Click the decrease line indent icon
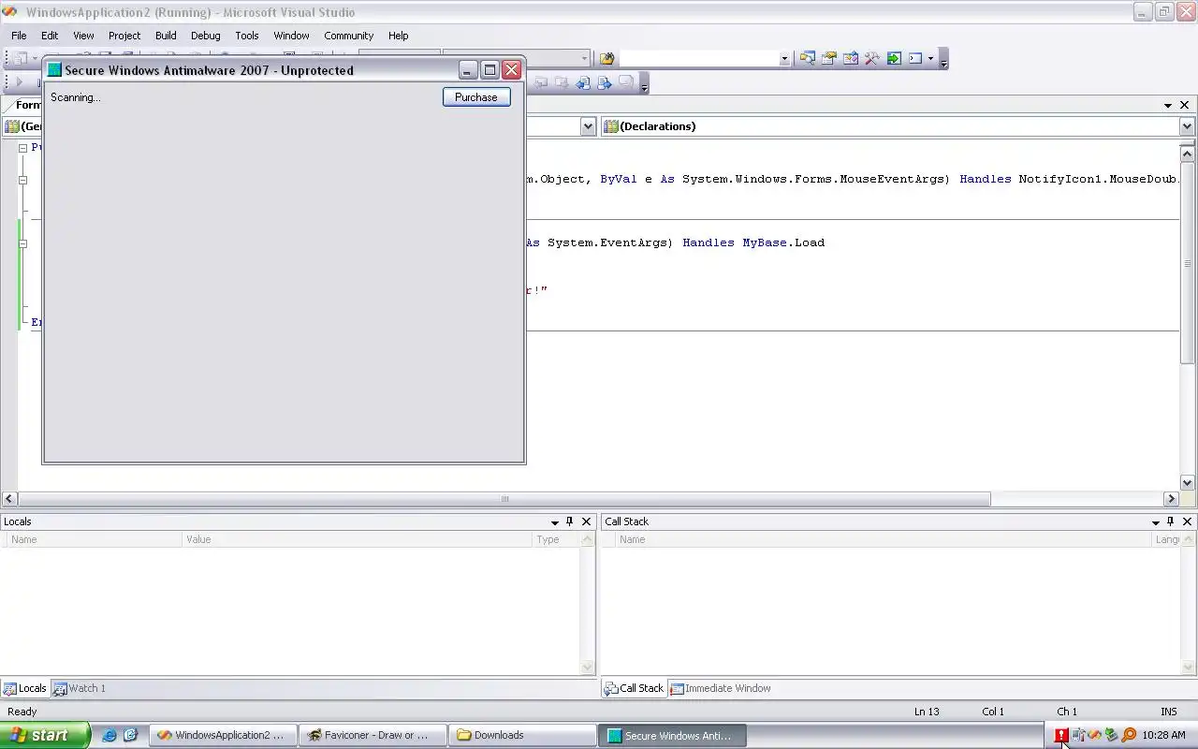 pyautogui.click(x=583, y=82)
